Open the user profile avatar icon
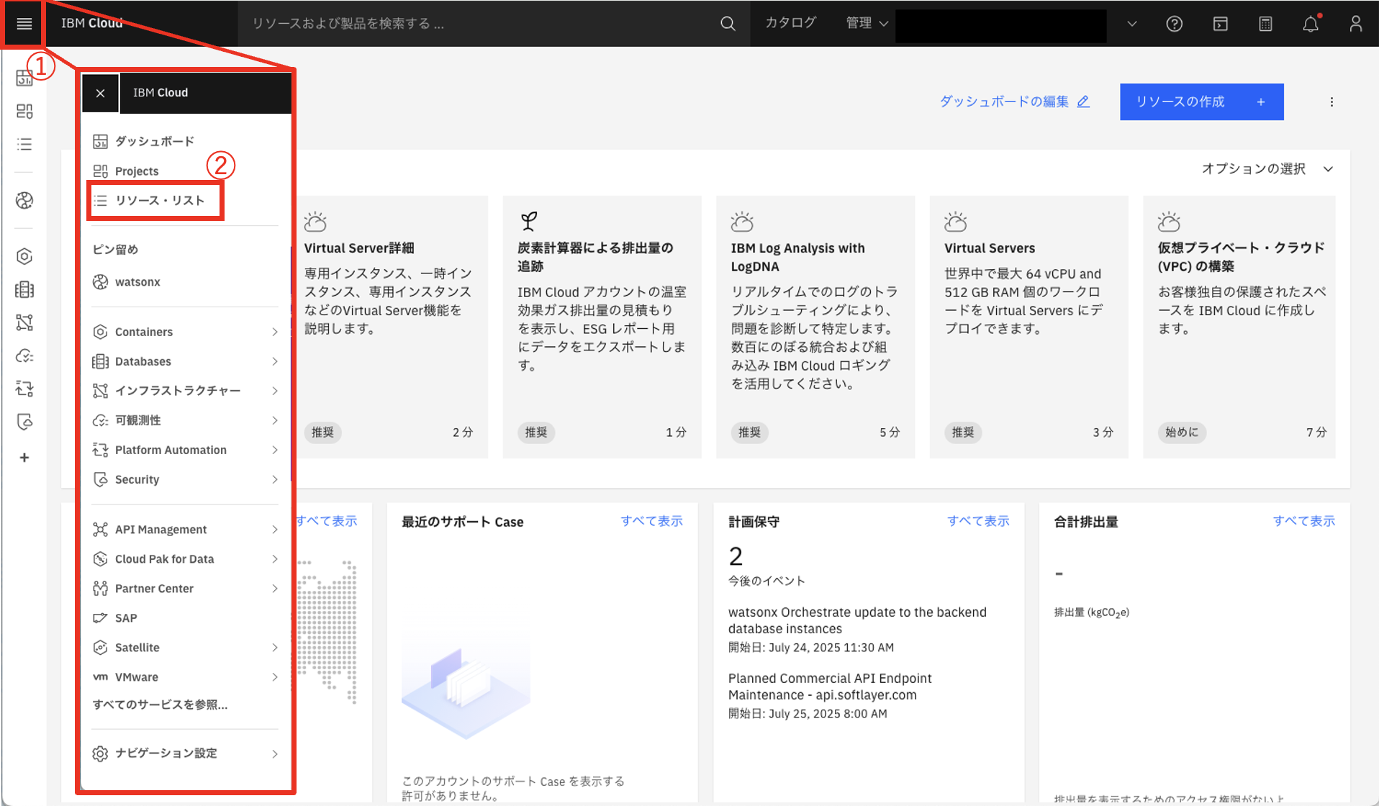The width and height of the screenshot is (1379, 806). point(1355,24)
